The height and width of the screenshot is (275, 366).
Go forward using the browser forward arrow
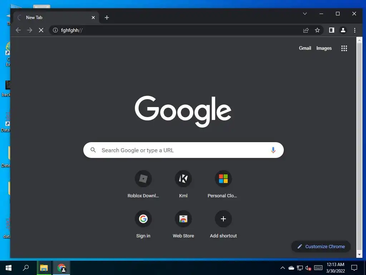point(29,30)
